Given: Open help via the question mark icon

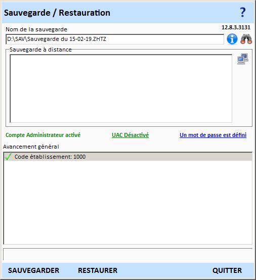Looking at the screenshot, I should (242, 12).
